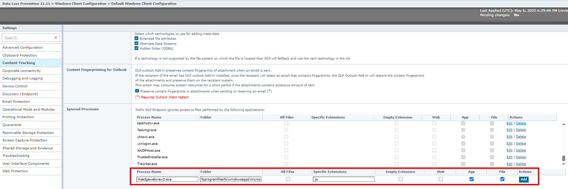Uncheck App checkbox in new process row

pyautogui.click(x=471, y=179)
